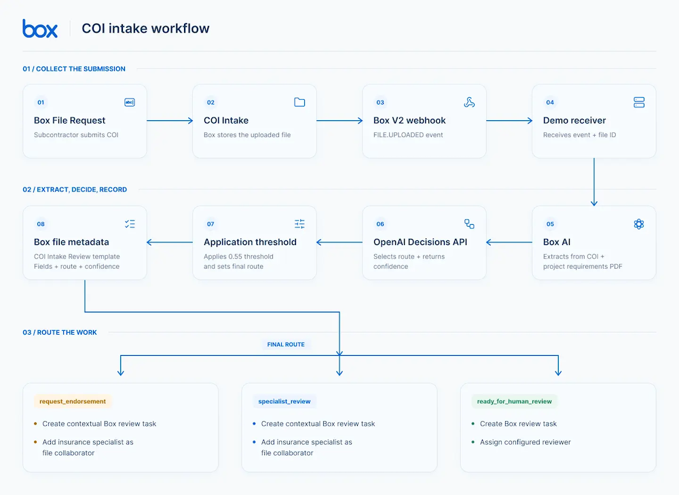Click the server icon on Demo receiver card
The image size is (679, 495).
[x=639, y=103]
